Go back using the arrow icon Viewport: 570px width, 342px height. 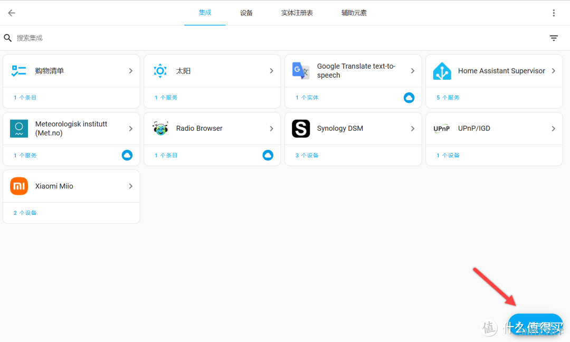12,13
